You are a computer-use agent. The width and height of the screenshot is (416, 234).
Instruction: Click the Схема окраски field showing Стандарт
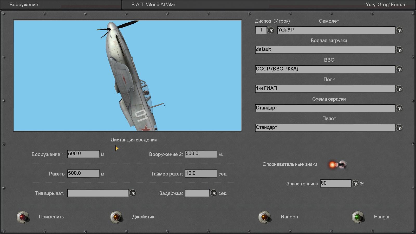(325, 108)
